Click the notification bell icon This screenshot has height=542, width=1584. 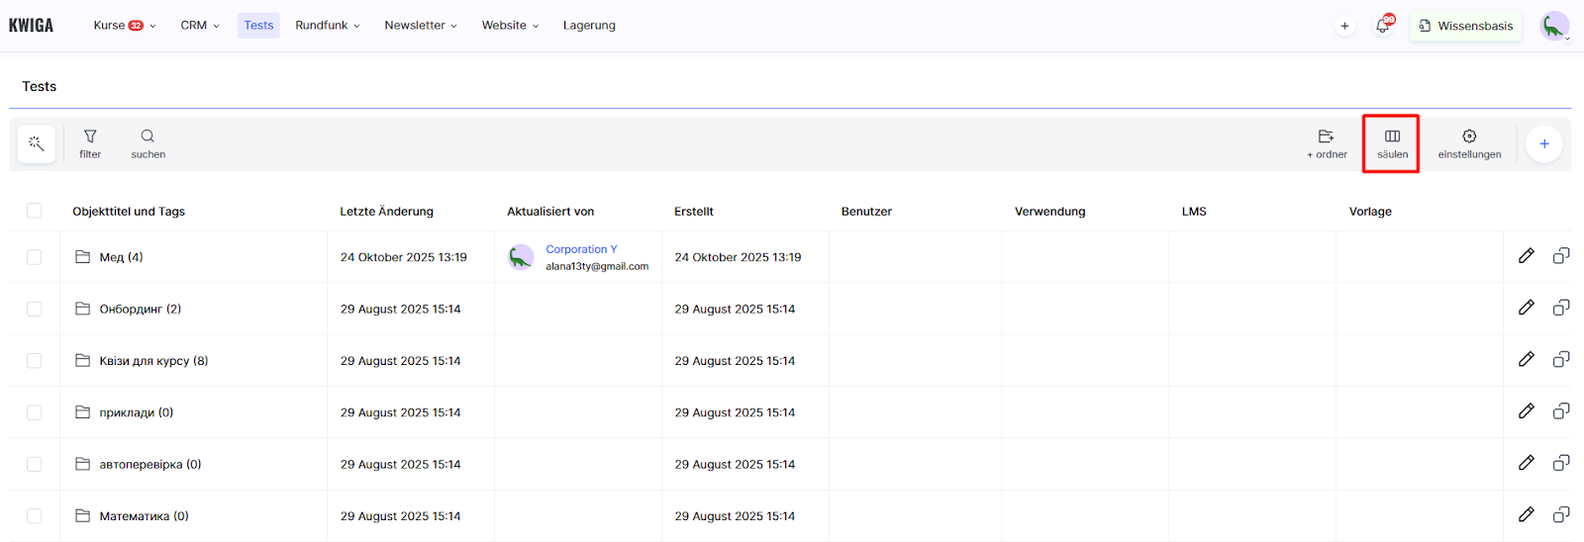[1383, 26]
